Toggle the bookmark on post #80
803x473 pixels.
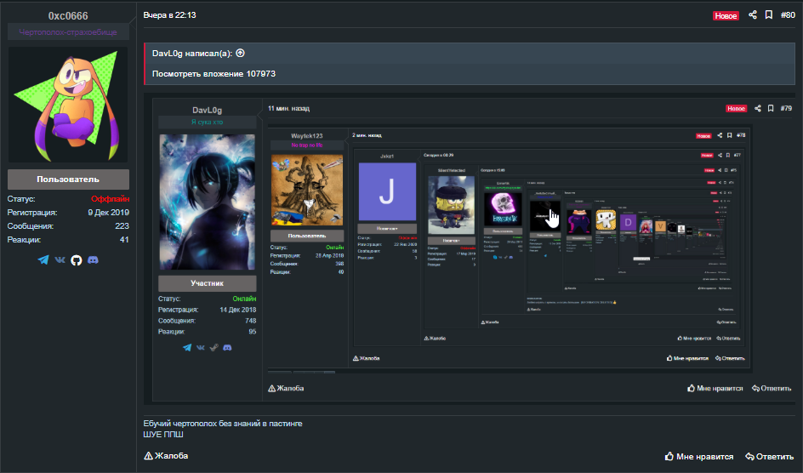[768, 15]
